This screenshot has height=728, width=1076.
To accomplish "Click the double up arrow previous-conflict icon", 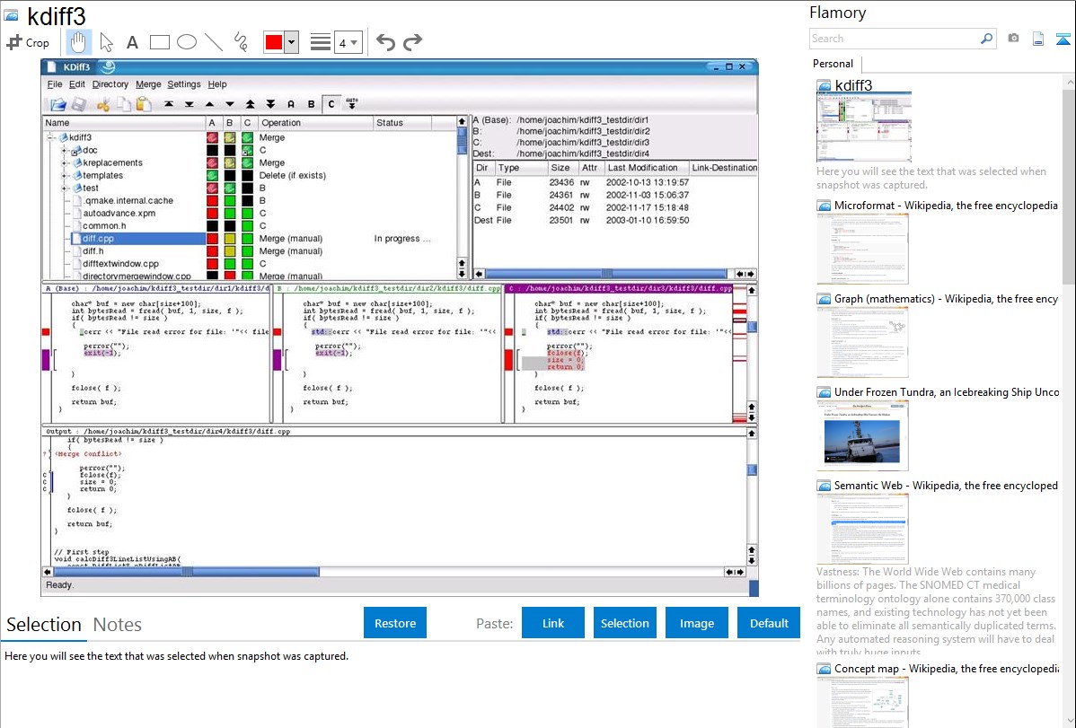I will point(251,104).
